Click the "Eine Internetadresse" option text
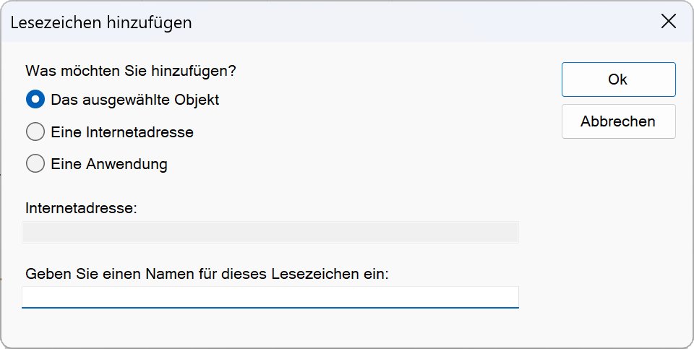This screenshot has height=349, width=694. [x=122, y=132]
